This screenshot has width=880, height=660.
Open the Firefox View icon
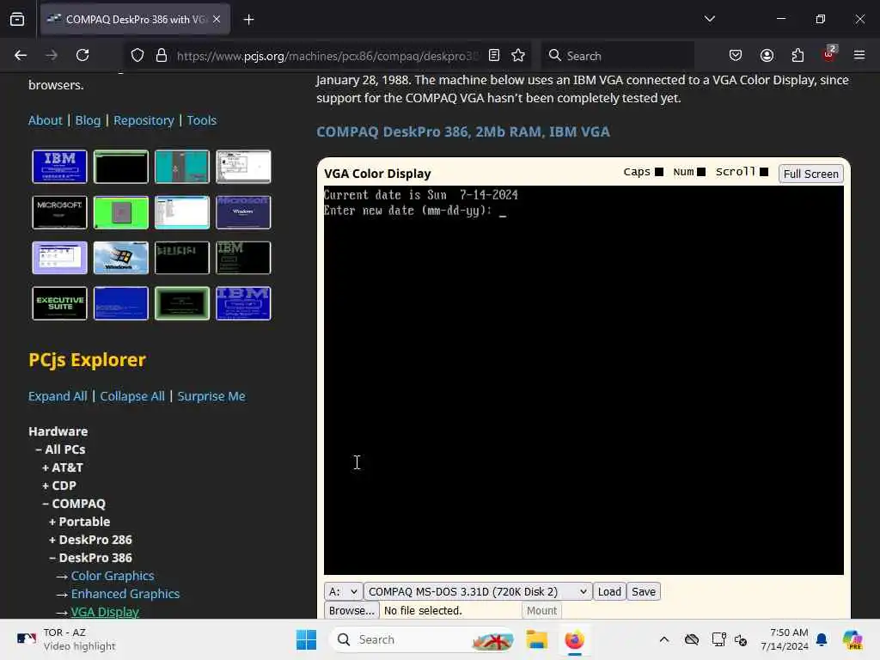coord(17,20)
